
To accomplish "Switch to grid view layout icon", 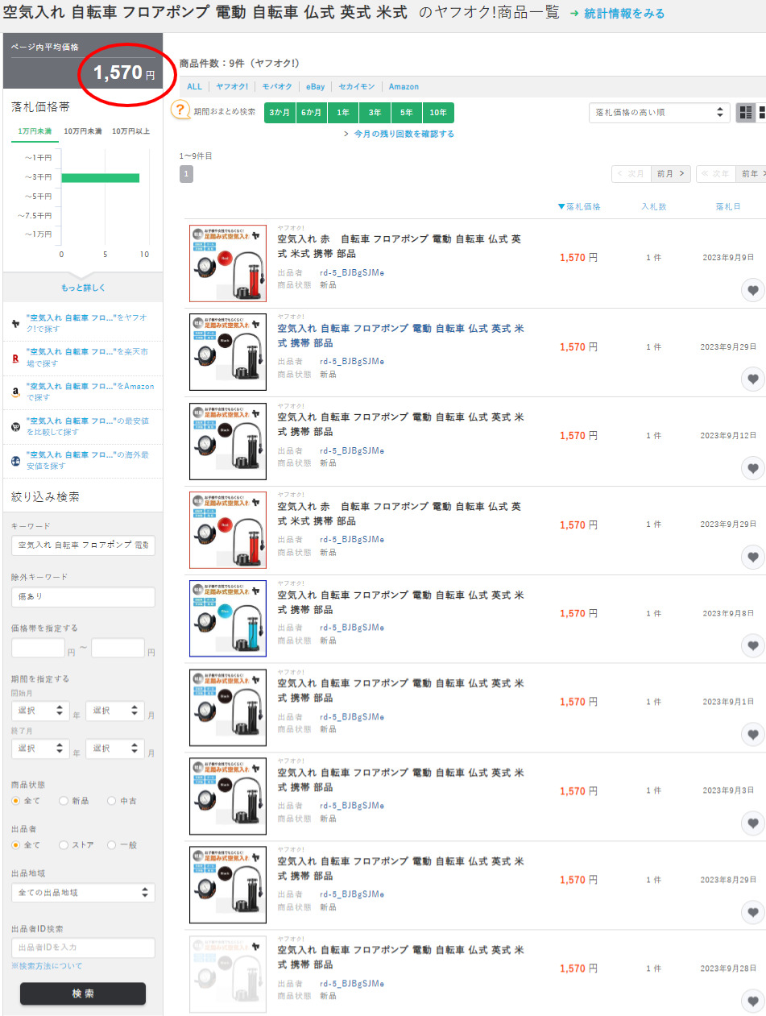I will 745,113.
